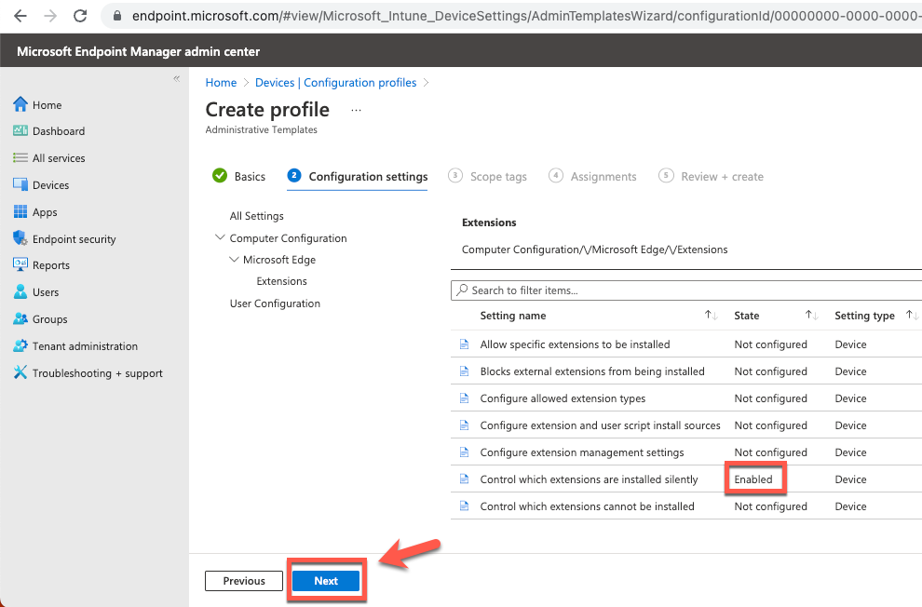922x607 pixels.
Task: Go to the Review + create step
Action: [x=711, y=176]
